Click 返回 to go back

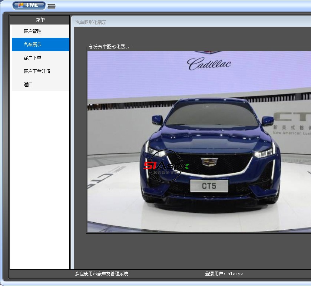tap(28, 84)
